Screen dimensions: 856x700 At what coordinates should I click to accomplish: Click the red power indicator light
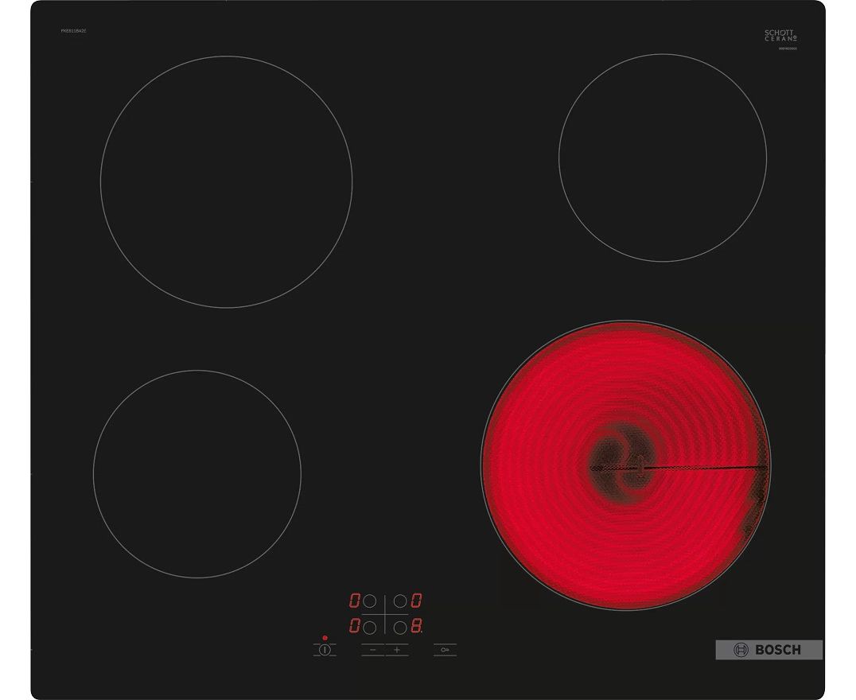click(x=325, y=638)
